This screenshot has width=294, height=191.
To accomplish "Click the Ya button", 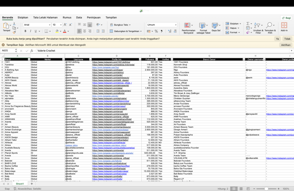I will (x=277, y=39).
